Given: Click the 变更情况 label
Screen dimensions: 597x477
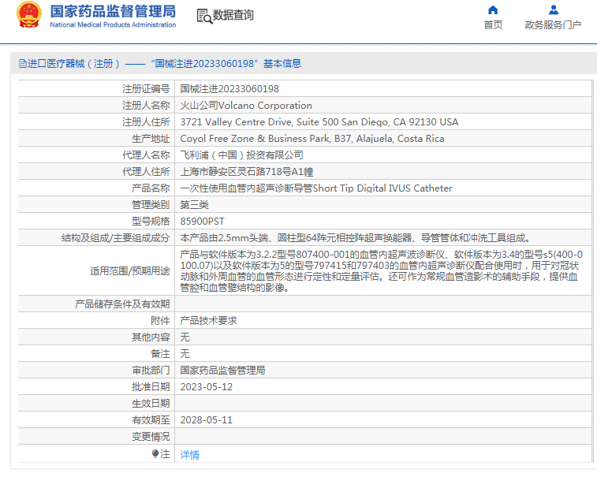Looking at the screenshot, I should pyautogui.click(x=151, y=437).
